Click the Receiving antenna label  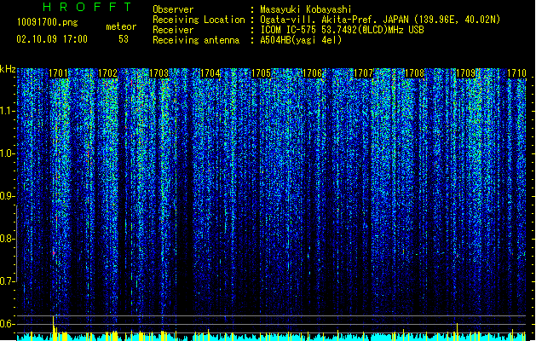196,40
